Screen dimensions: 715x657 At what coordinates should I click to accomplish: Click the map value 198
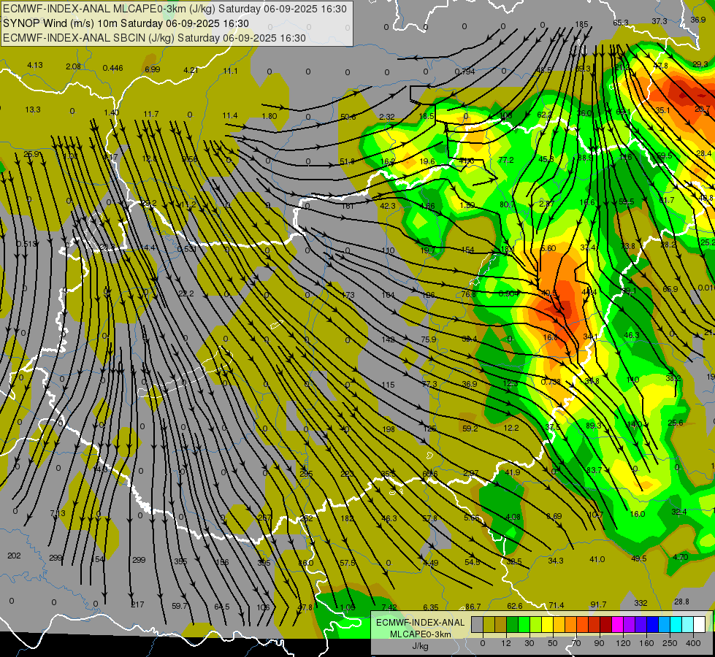(x=389, y=429)
